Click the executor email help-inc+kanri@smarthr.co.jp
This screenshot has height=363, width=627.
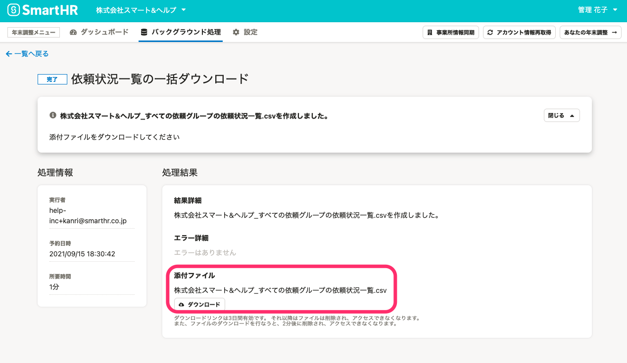[x=88, y=216]
